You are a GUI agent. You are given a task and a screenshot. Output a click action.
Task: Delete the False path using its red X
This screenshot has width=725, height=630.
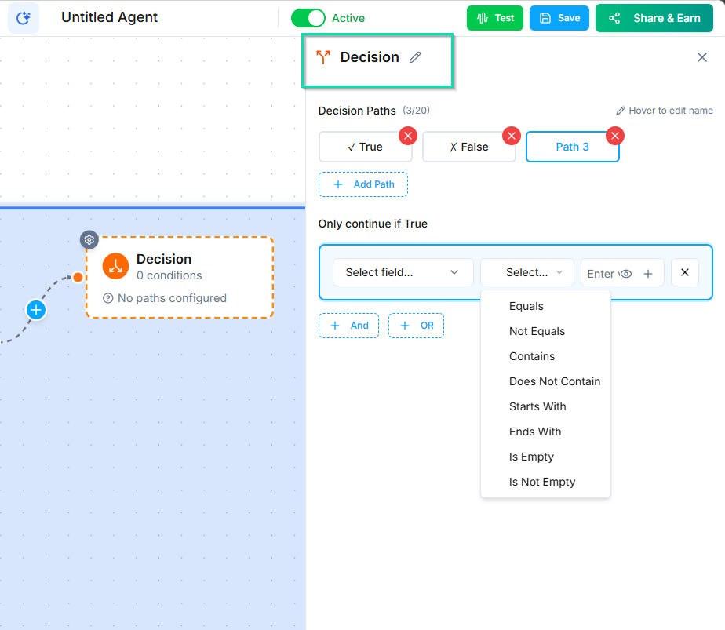point(511,136)
